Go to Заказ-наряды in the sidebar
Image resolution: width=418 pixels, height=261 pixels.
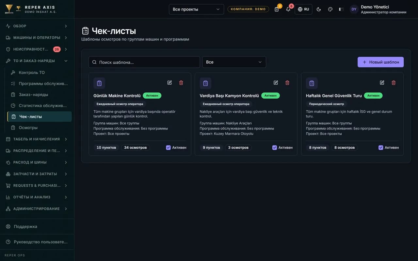(x=40, y=95)
